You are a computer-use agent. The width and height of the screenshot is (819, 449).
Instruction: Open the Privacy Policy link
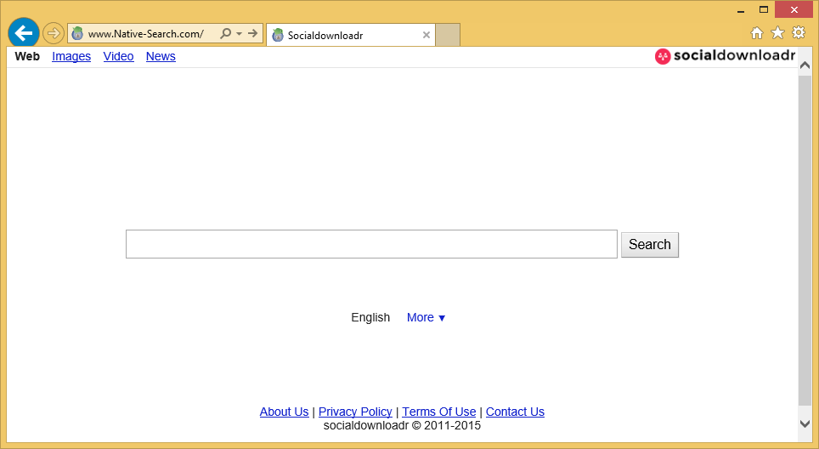coord(355,412)
